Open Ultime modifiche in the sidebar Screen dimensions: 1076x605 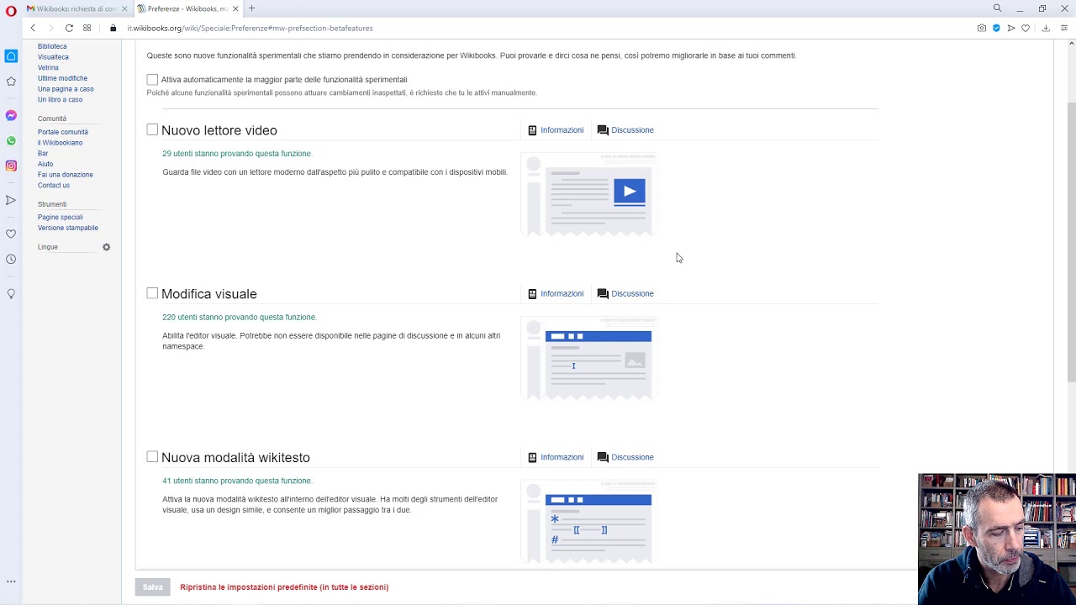(x=62, y=78)
